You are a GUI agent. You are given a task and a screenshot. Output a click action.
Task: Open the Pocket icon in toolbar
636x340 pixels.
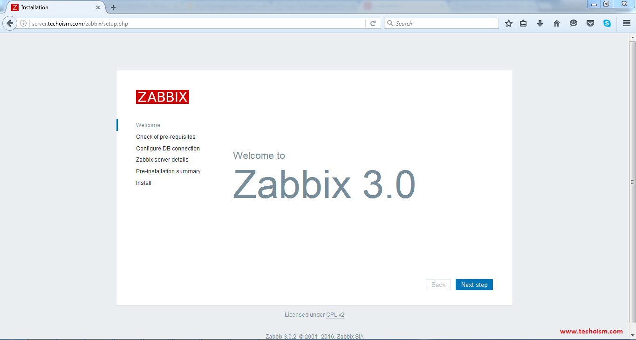(x=590, y=23)
